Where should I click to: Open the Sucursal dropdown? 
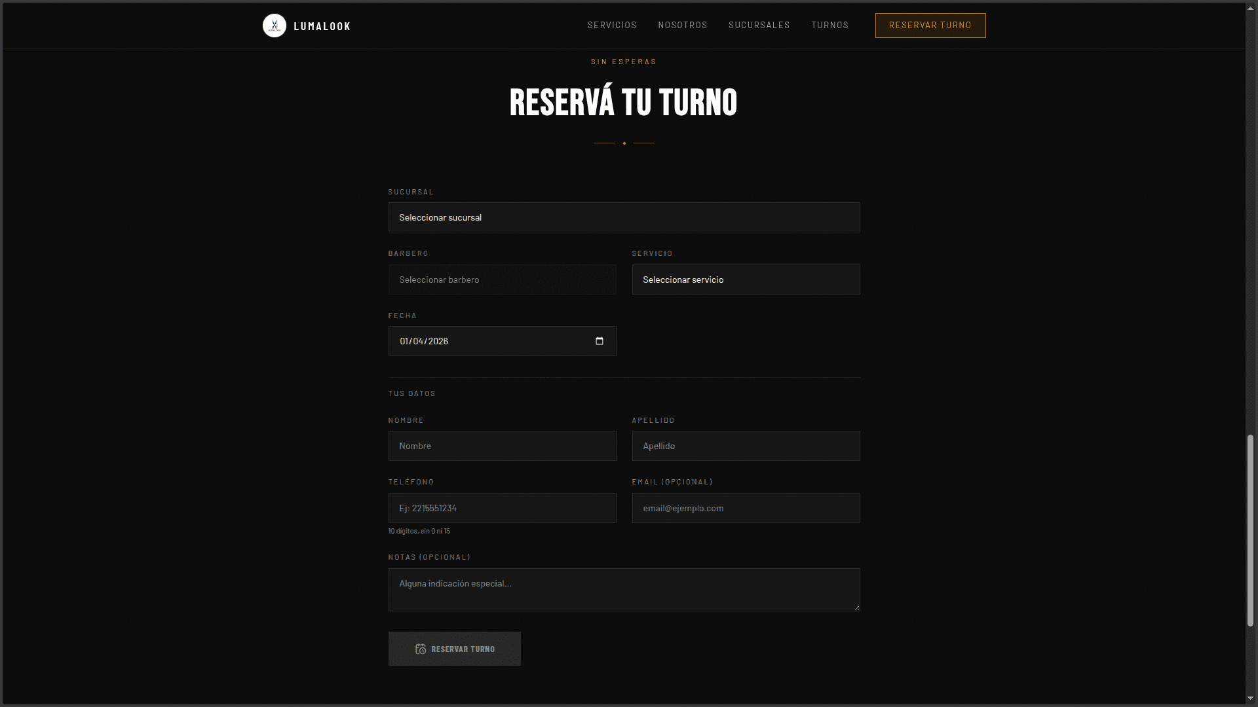(x=624, y=217)
